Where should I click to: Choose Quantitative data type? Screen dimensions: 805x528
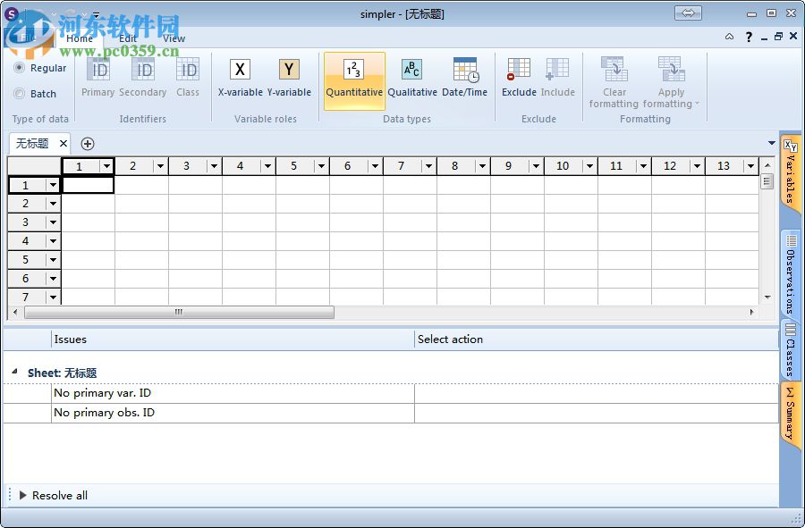pos(354,80)
